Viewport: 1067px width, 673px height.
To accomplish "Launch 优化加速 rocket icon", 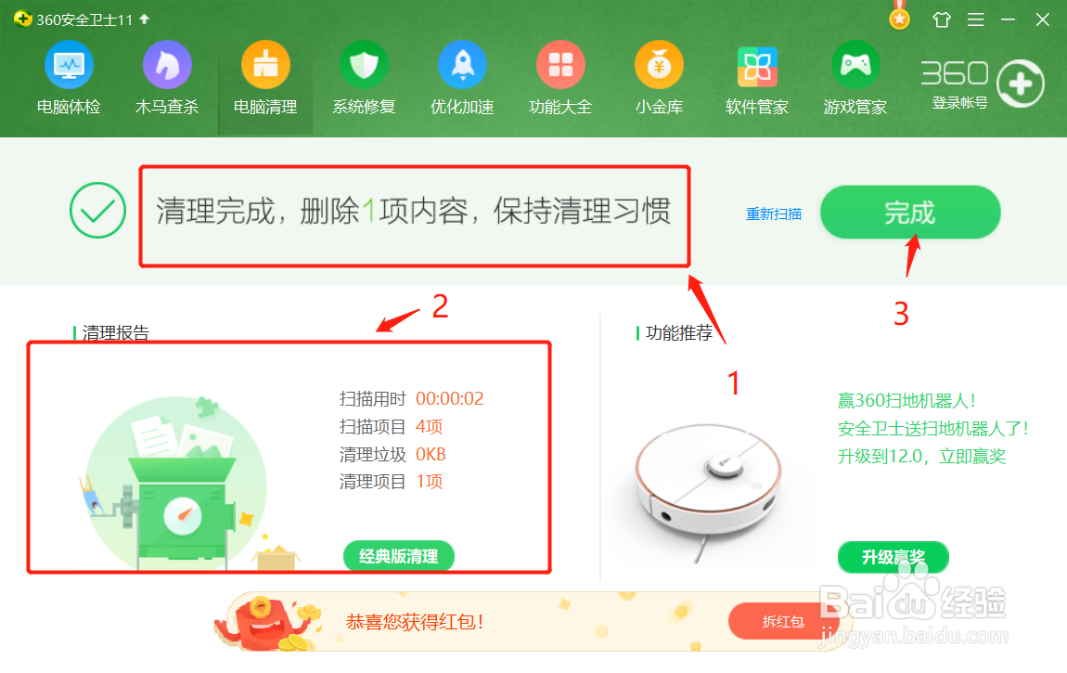I will (462, 65).
